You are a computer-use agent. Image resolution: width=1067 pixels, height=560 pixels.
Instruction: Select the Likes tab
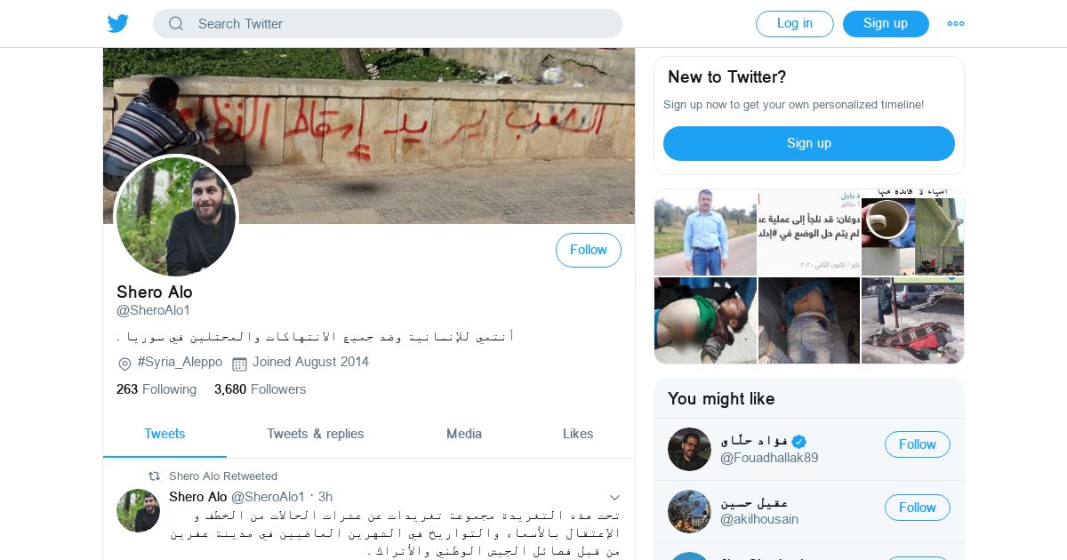[x=578, y=434]
